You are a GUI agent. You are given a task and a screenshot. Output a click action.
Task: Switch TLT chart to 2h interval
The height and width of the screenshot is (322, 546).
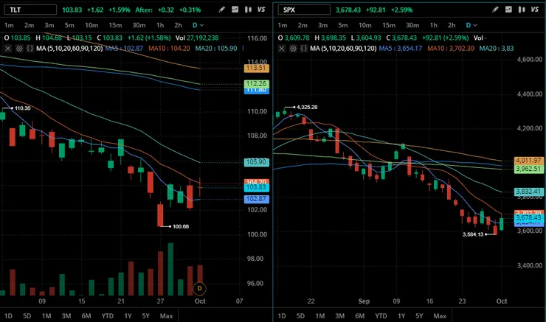point(178,25)
